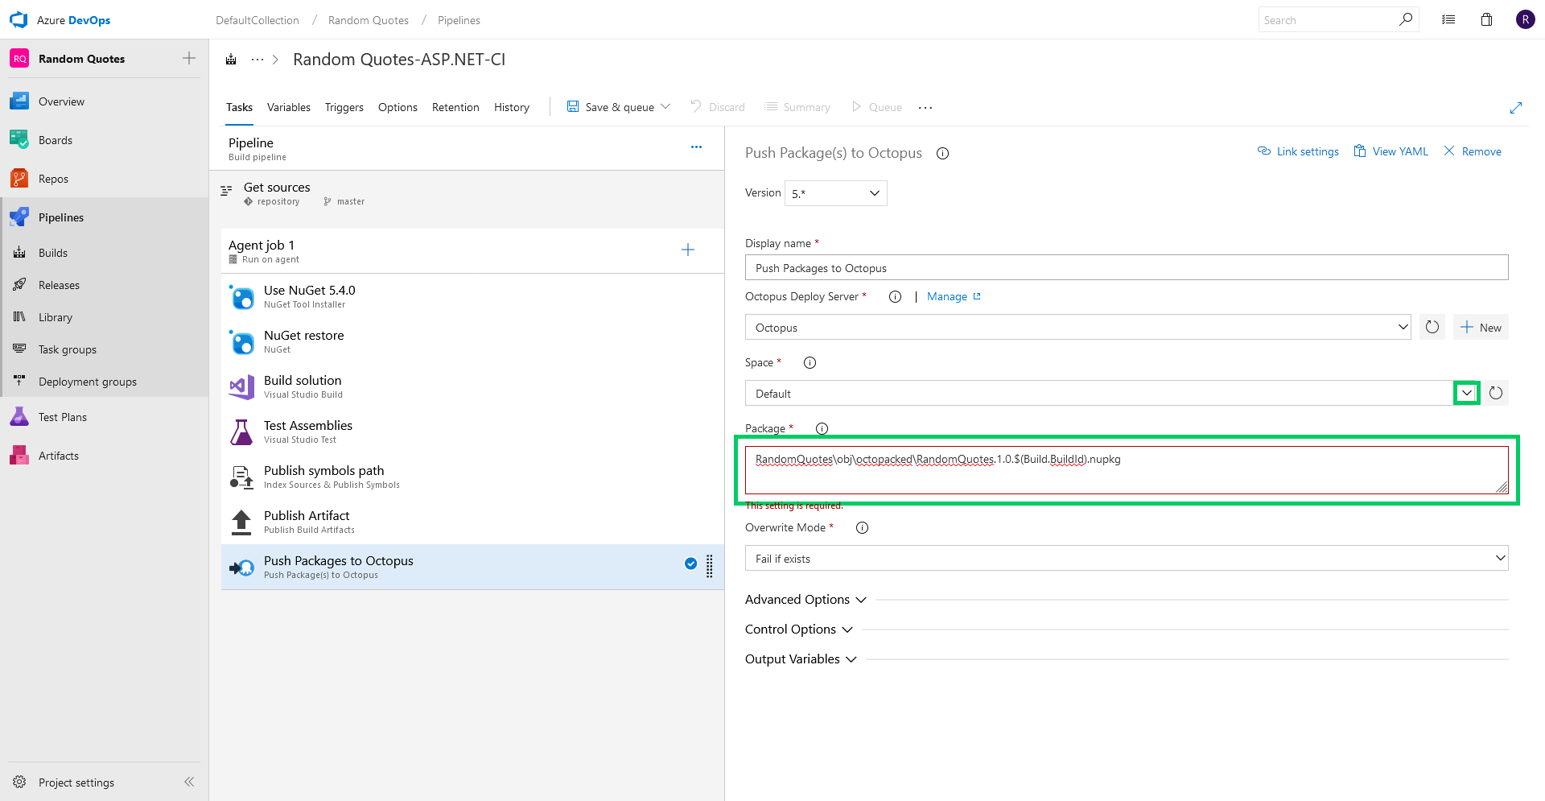Open toolbar more actions ellipsis after Queue
This screenshot has width=1545, height=801.
tap(925, 107)
